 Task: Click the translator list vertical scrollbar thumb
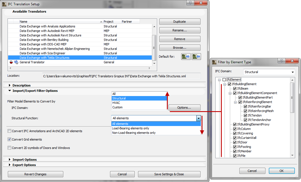pos(154,48)
